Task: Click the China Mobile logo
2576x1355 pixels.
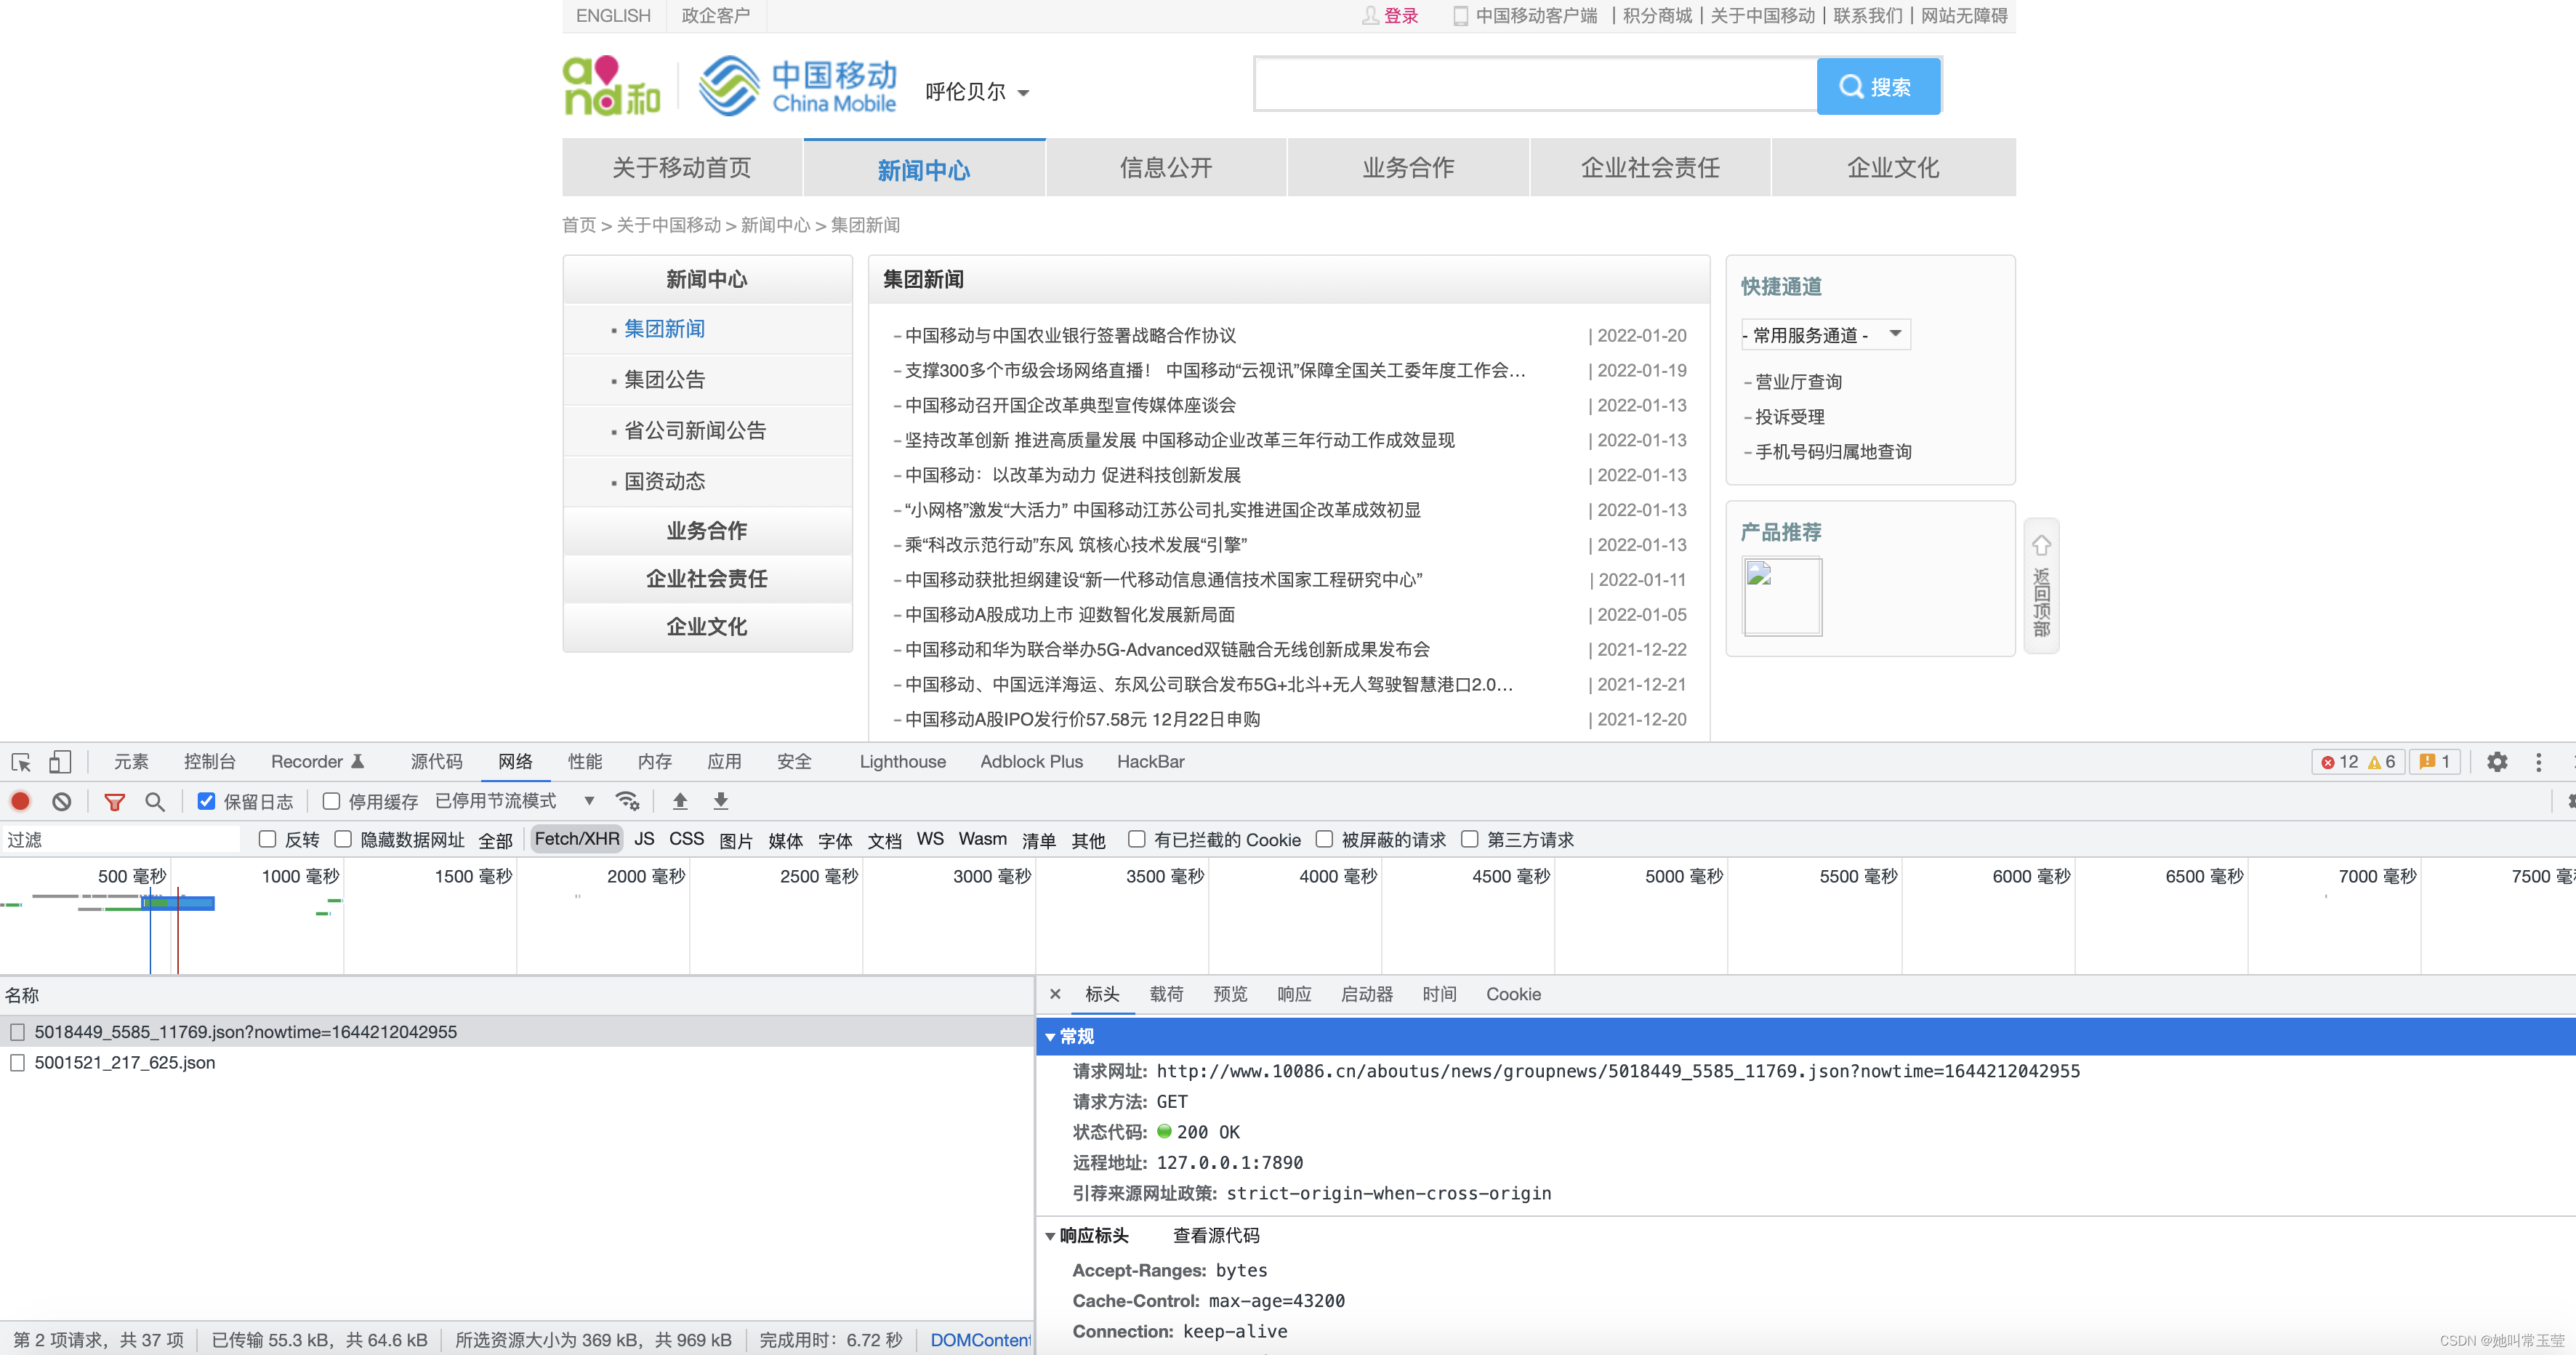Action: coord(797,86)
